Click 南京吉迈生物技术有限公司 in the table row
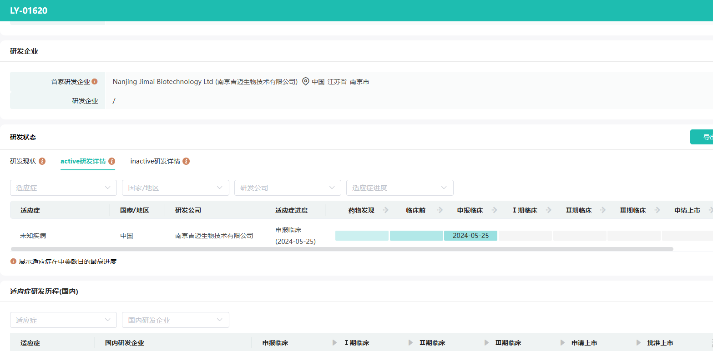This screenshot has height=351, width=713. (x=214, y=236)
